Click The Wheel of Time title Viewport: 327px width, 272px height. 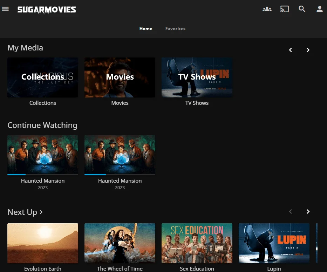point(120,268)
